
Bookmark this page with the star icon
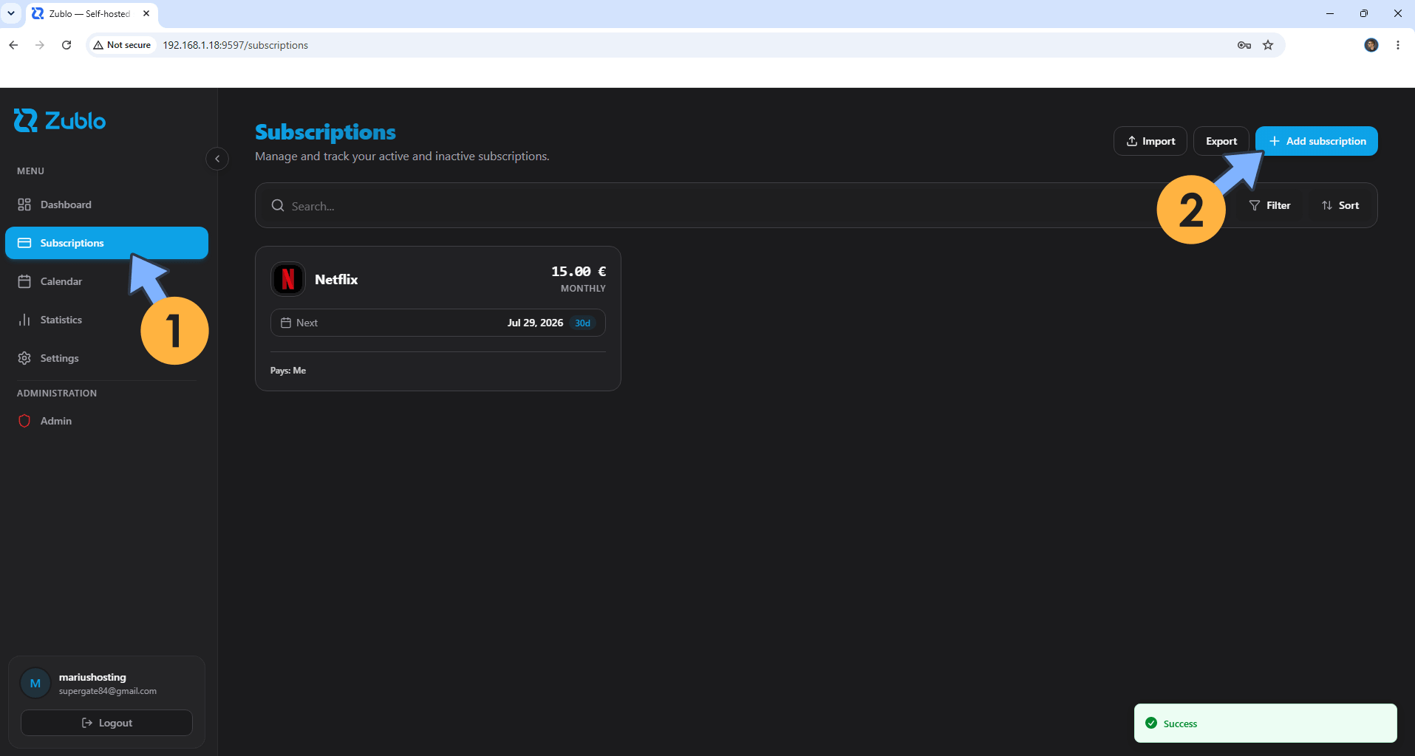pyautogui.click(x=1268, y=45)
